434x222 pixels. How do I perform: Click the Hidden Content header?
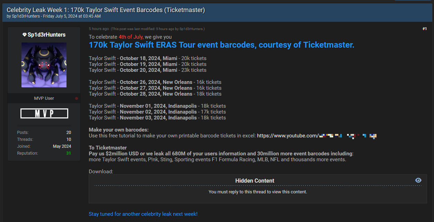255,181
